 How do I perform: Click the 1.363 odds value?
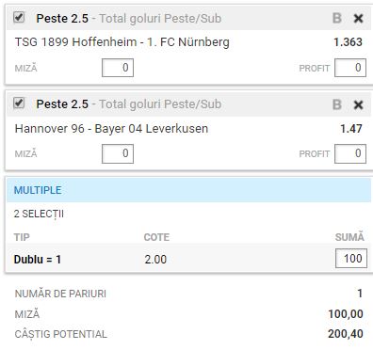click(x=348, y=42)
